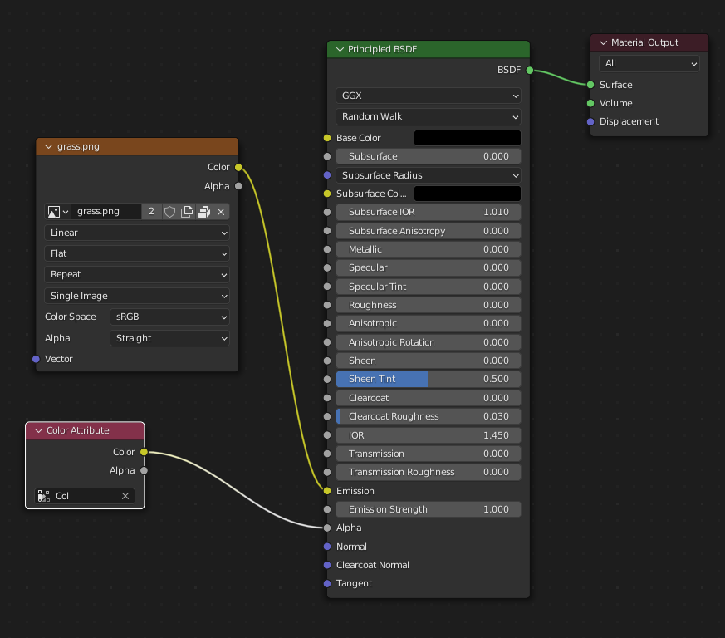The image size is (725, 638).
Task: Unlink the grass.png image with X icon
Action: tap(221, 212)
